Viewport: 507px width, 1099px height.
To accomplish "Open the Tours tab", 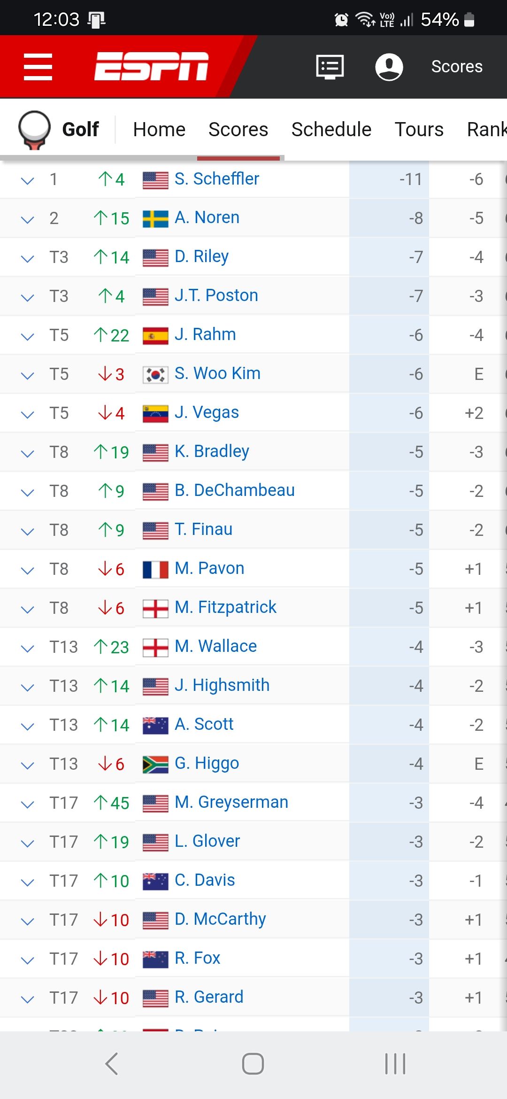I will [x=419, y=130].
